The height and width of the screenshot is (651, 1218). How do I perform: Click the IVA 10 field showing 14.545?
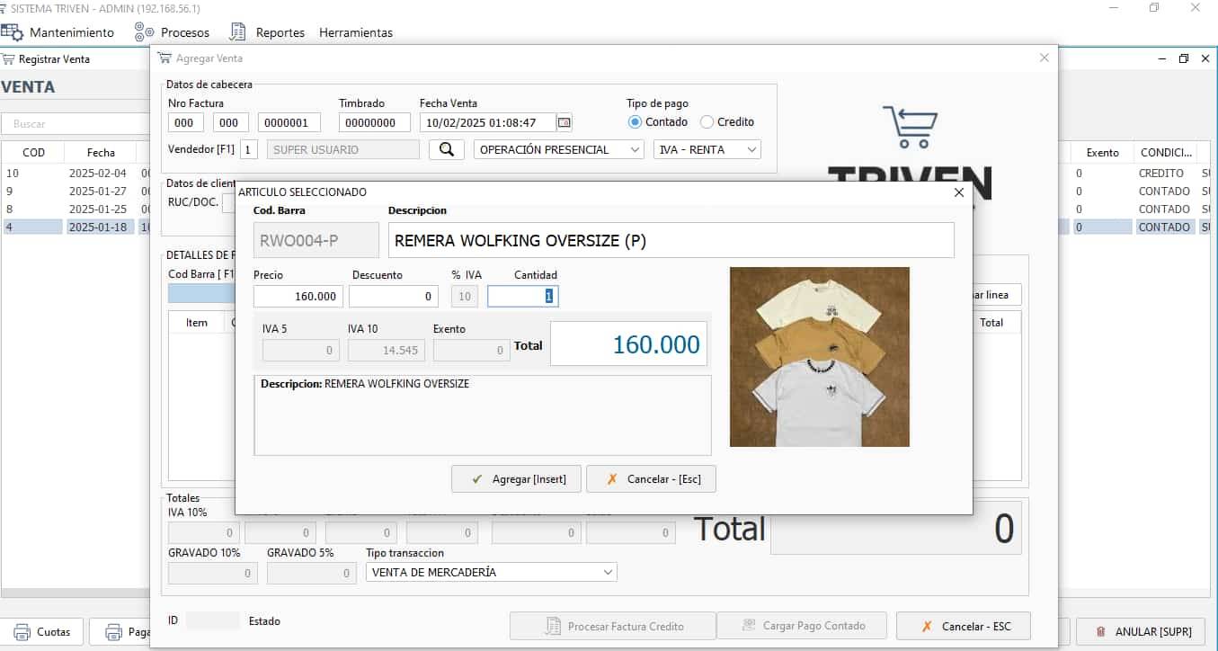point(386,351)
